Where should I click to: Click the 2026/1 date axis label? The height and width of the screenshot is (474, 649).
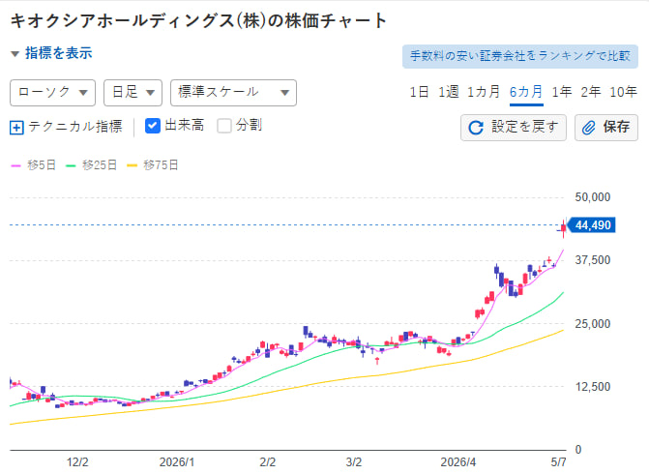click(177, 462)
